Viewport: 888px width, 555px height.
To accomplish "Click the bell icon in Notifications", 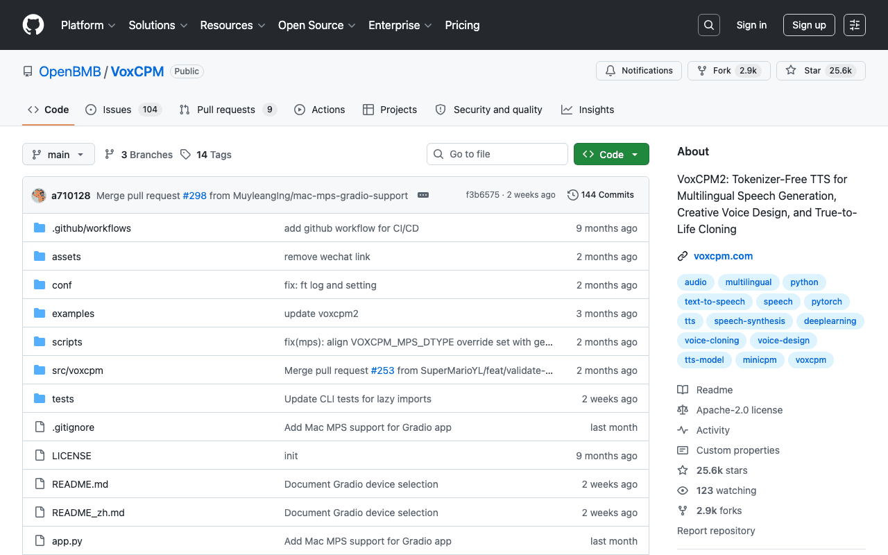I will [610, 71].
